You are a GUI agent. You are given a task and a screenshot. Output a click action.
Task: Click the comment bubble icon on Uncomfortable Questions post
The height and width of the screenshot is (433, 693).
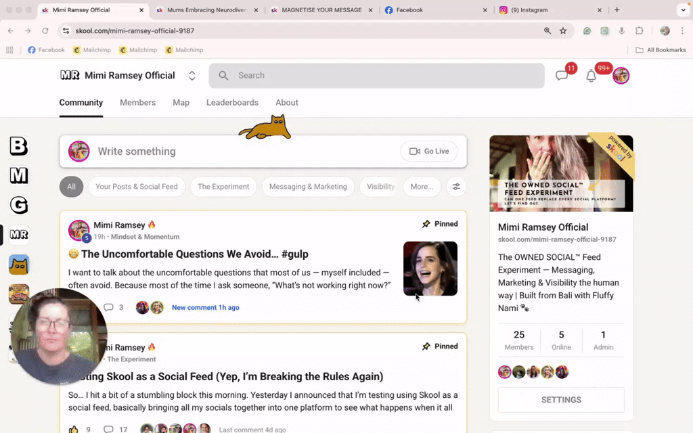pyautogui.click(x=108, y=307)
